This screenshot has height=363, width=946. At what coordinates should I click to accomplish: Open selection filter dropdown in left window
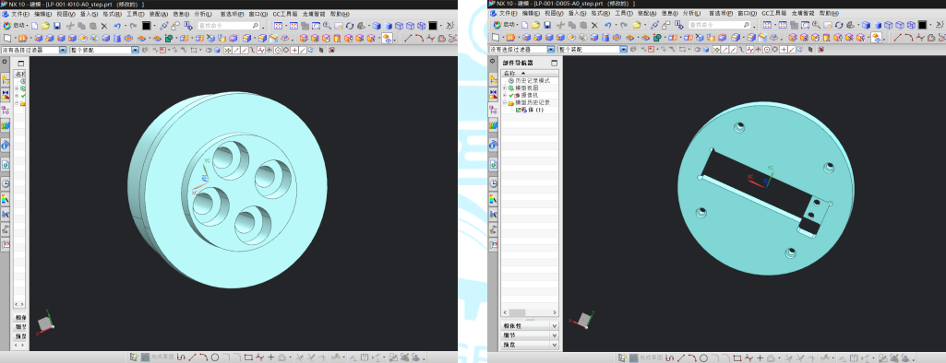[63, 50]
